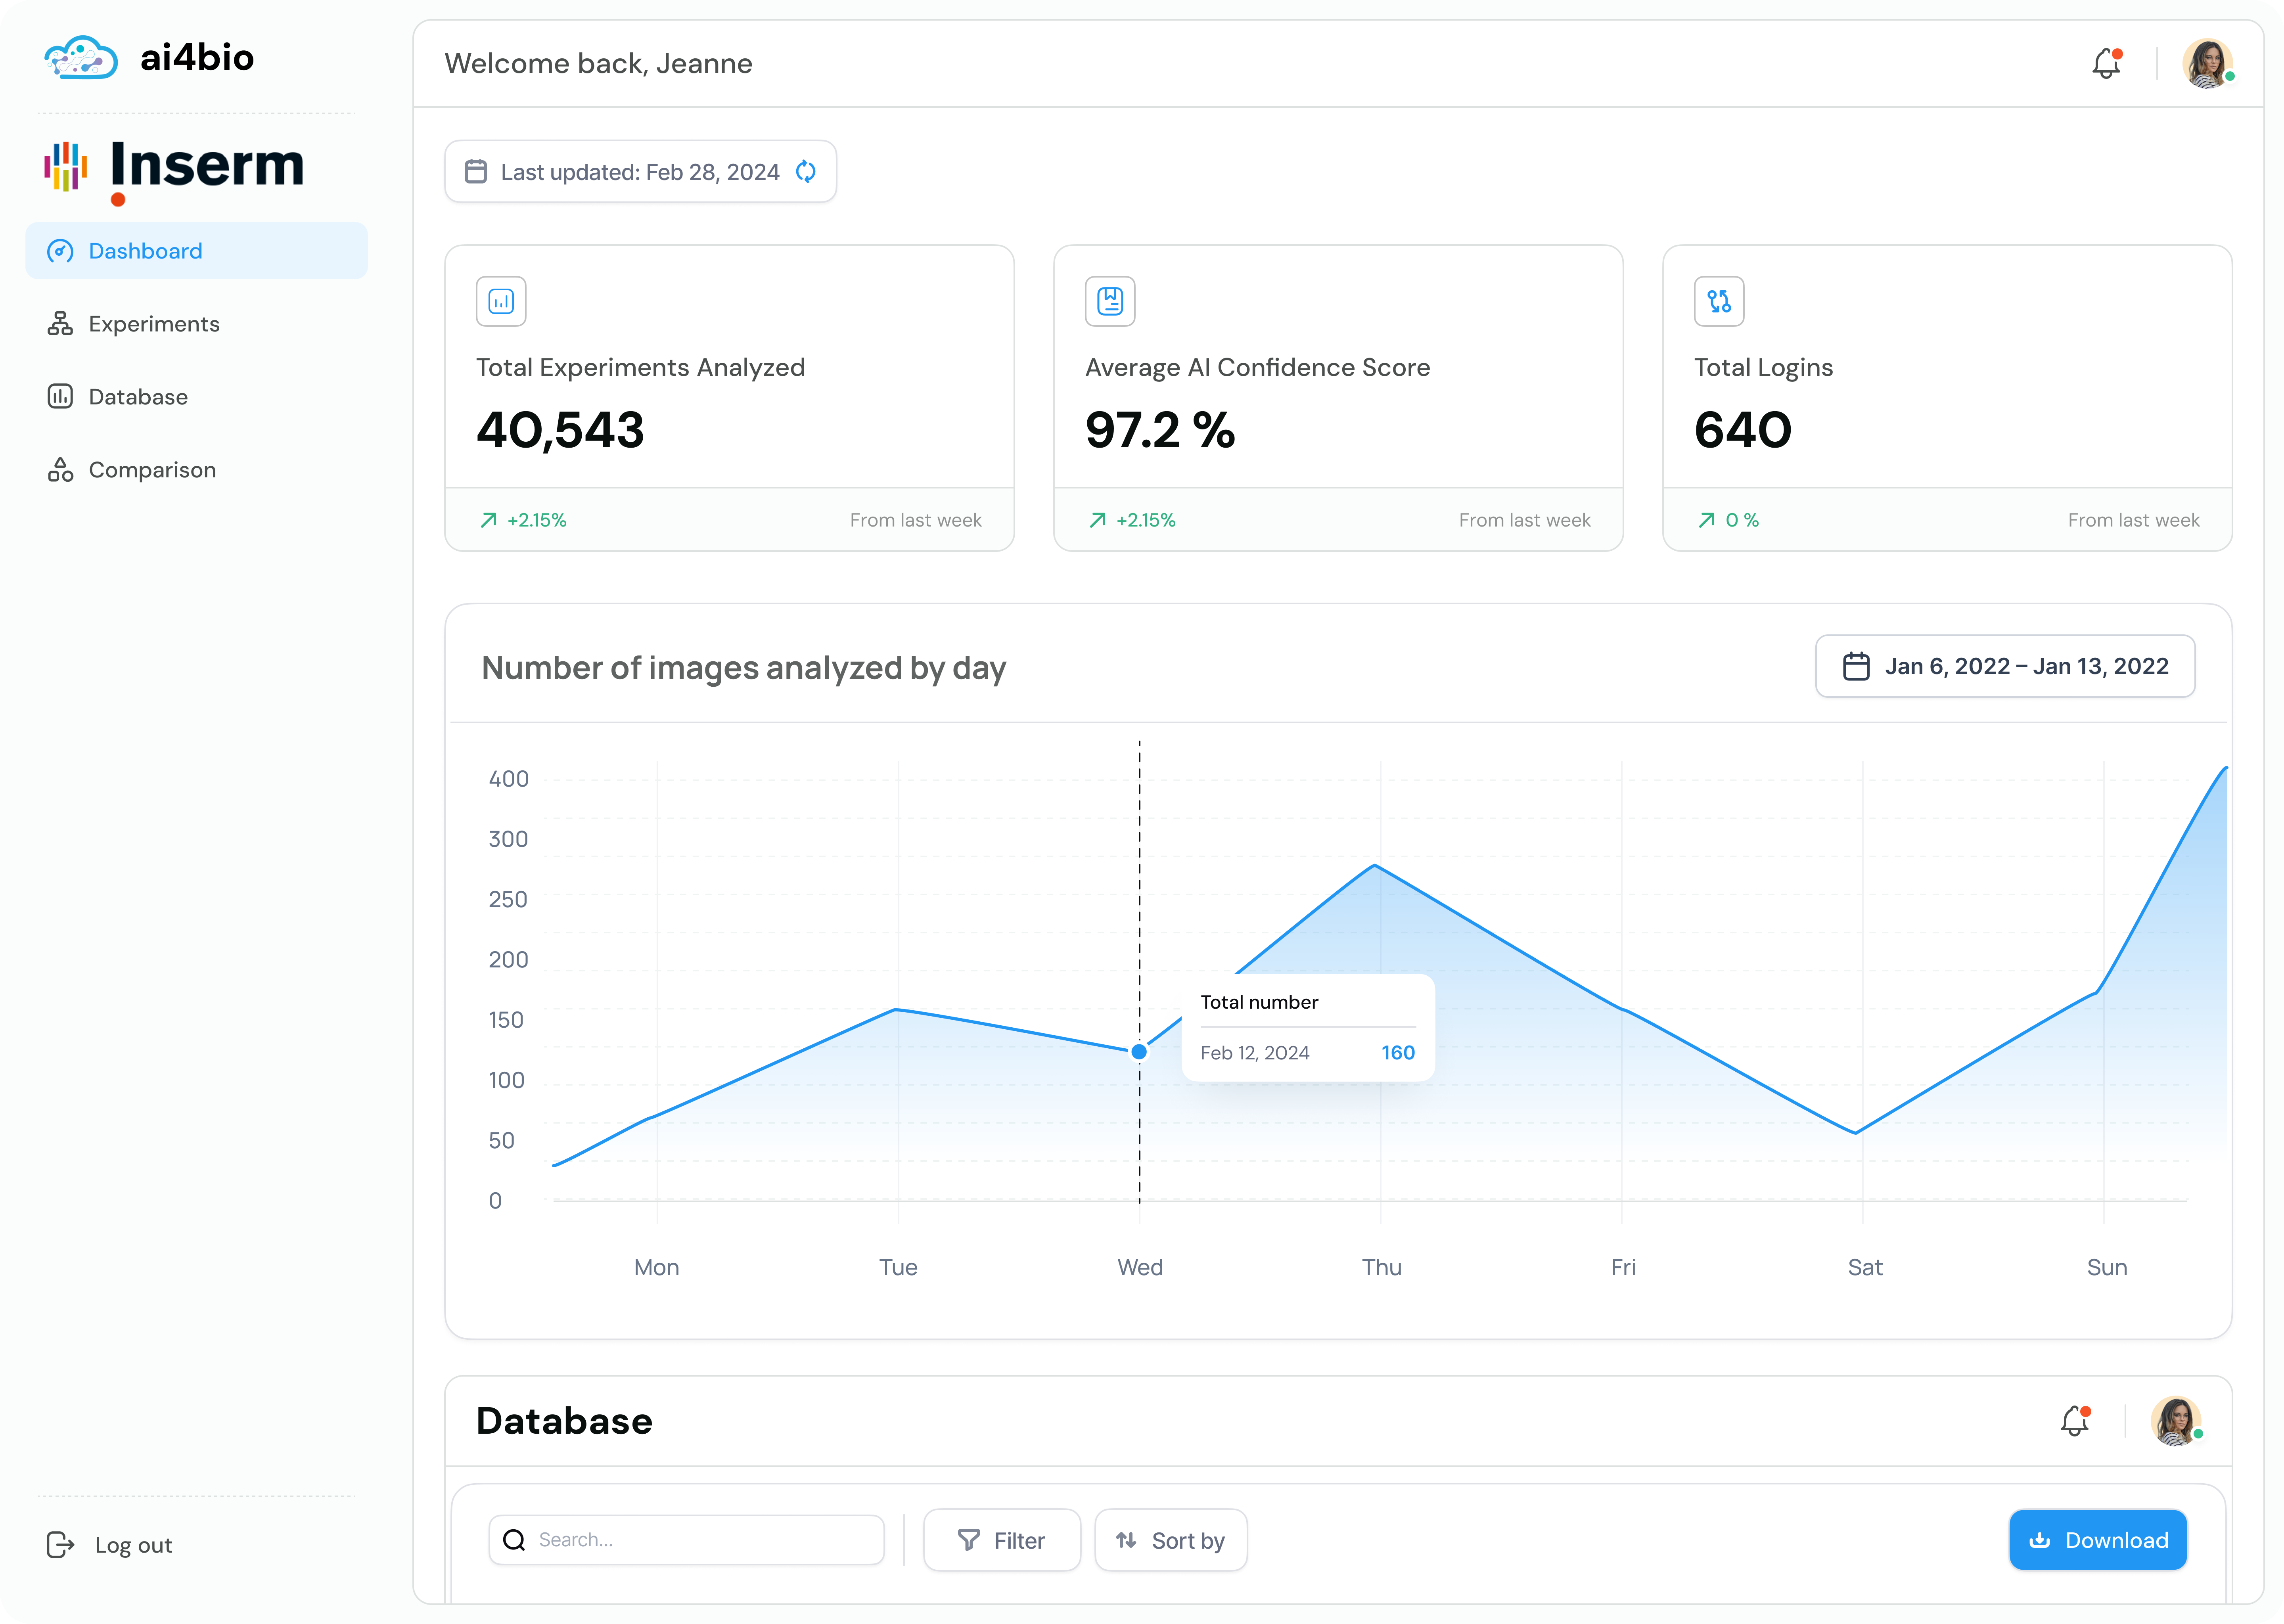Image resolution: width=2284 pixels, height=1624 pixels.
Task: Click the Sun axis label
Action: pos(2107,1268)
